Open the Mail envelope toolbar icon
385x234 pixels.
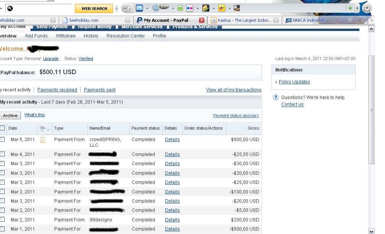coord(139,8)
